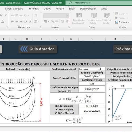
Task: Click the font color A swatch
Action: coord(3,21)
